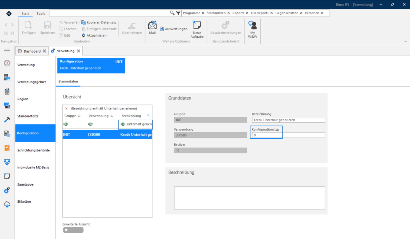410x239 pixels.
Task: Open the dashboard gauge sidebar icon
Action: pos(7,63)
